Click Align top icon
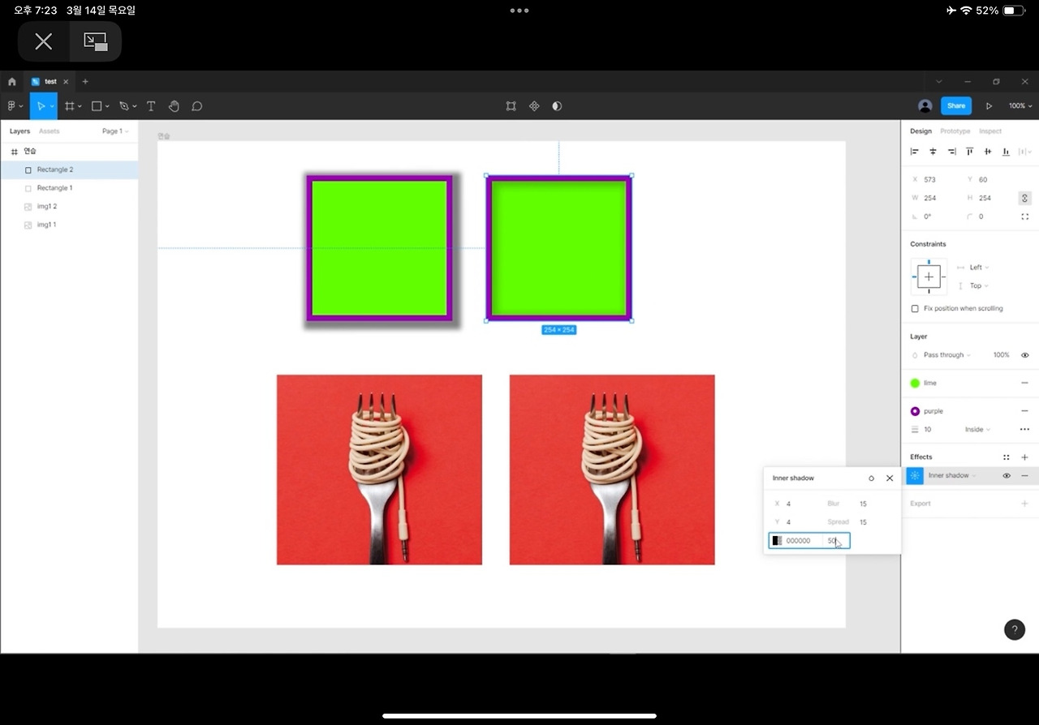This screenshot has width=1039, height=725. (969, 152)
